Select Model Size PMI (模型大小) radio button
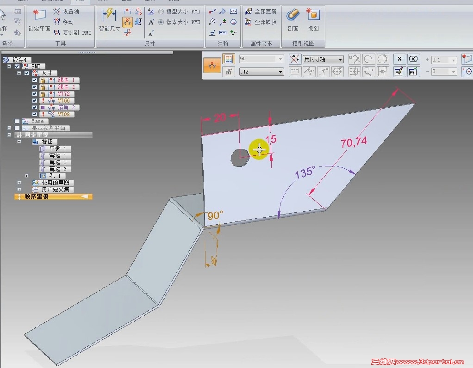Screen dimensions: 473x368 pos(162,12)
